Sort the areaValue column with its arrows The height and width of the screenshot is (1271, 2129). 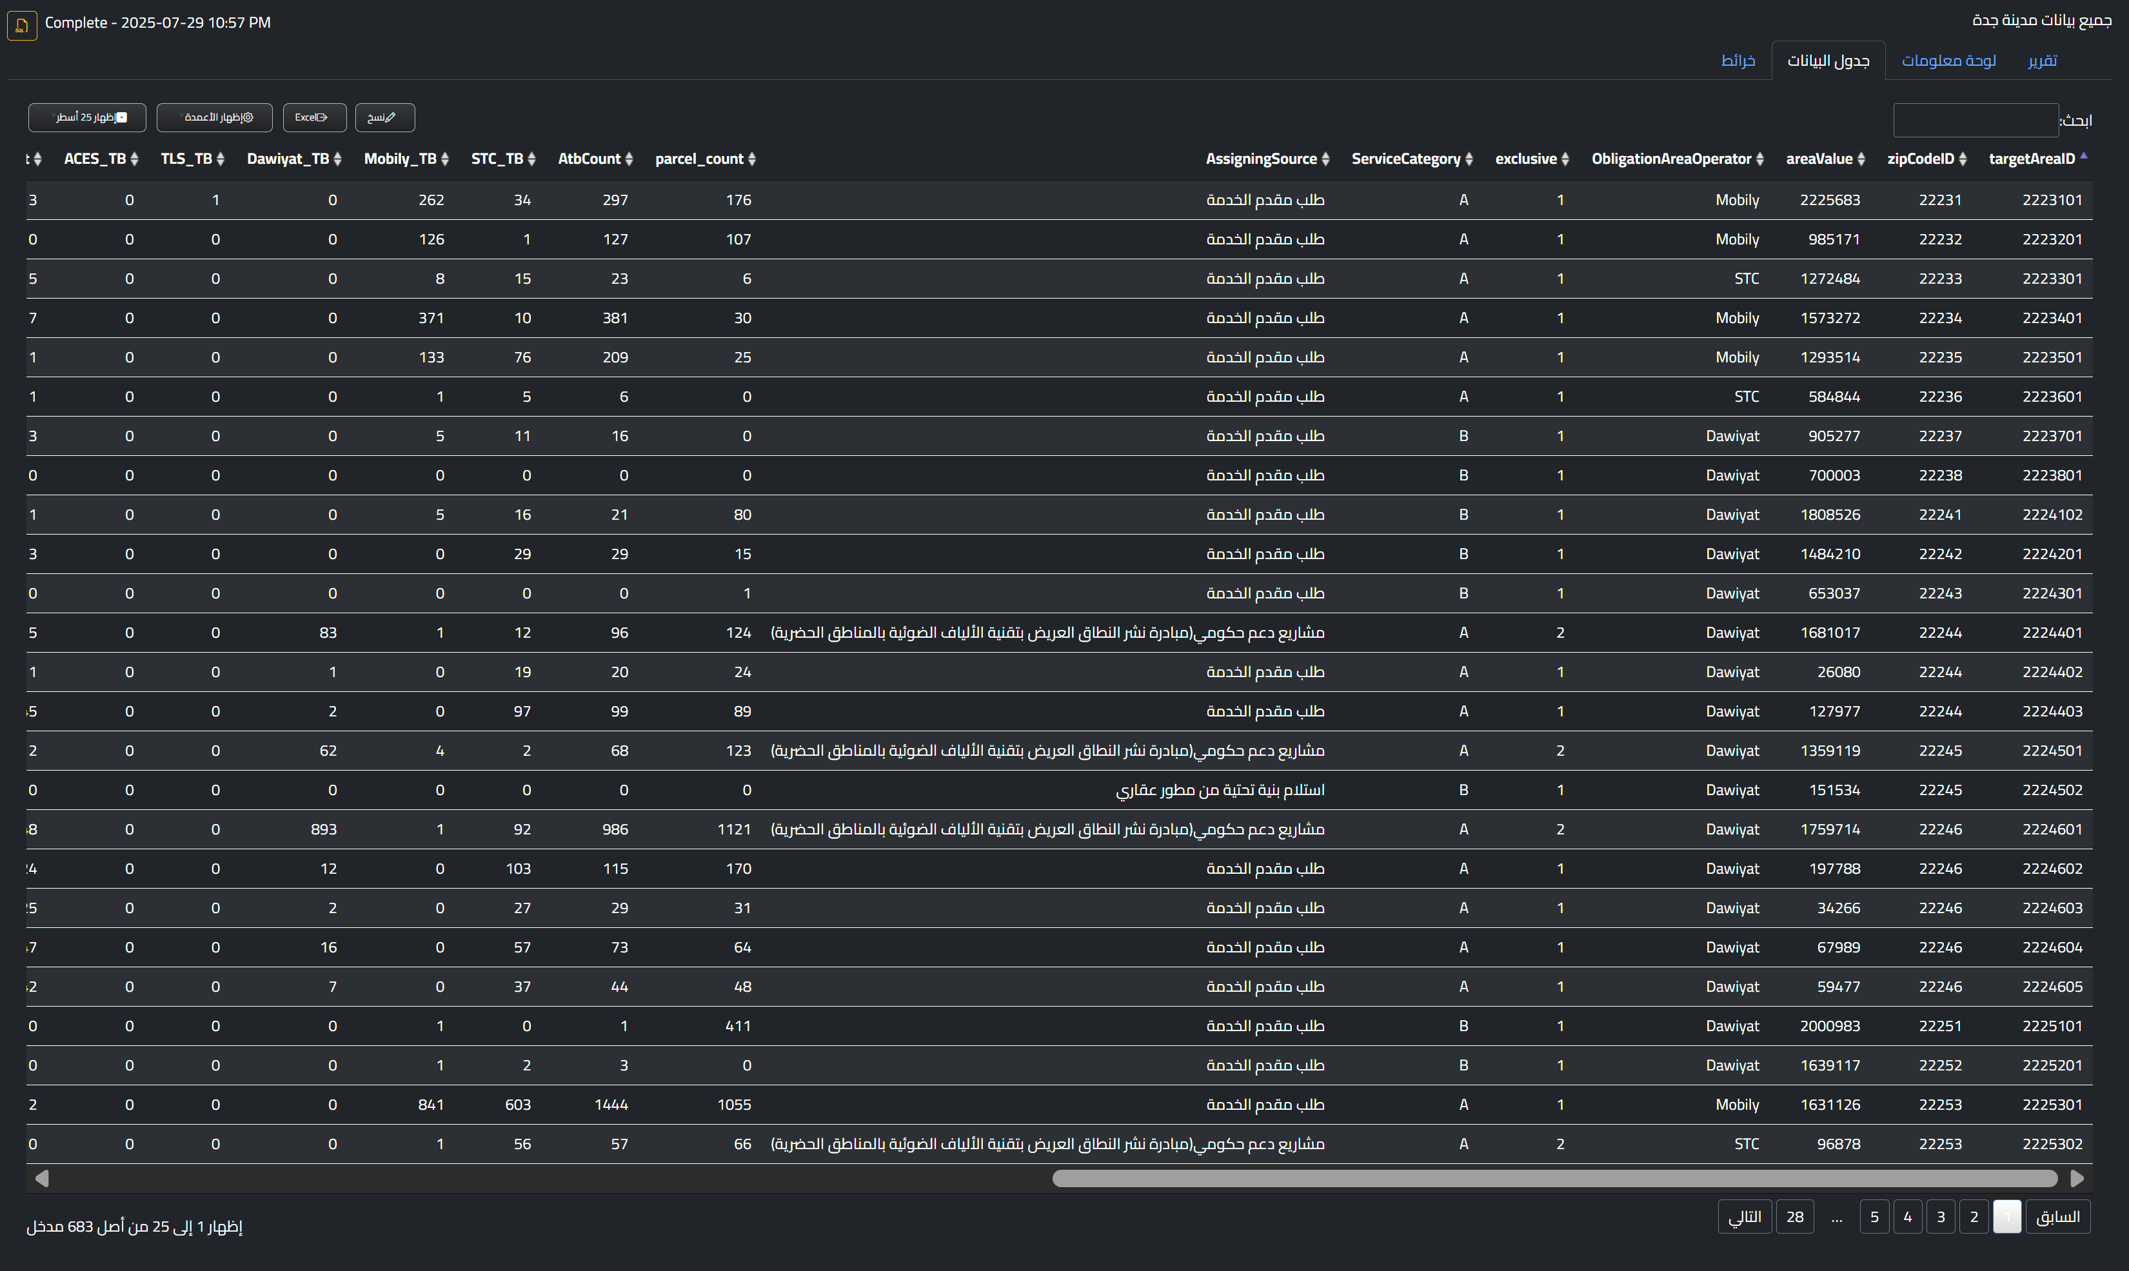(1863, 159)
